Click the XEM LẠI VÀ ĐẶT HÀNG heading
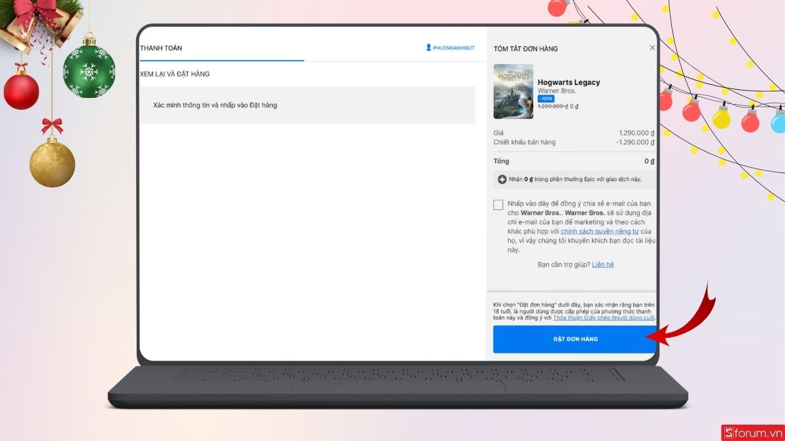The height and width of the screenshot is (441, 785). 175,74
